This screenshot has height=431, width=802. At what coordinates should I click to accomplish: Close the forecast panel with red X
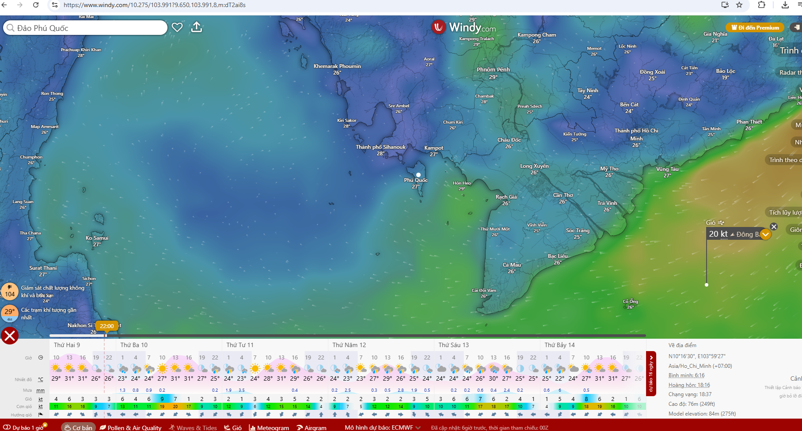click(10, 336)
